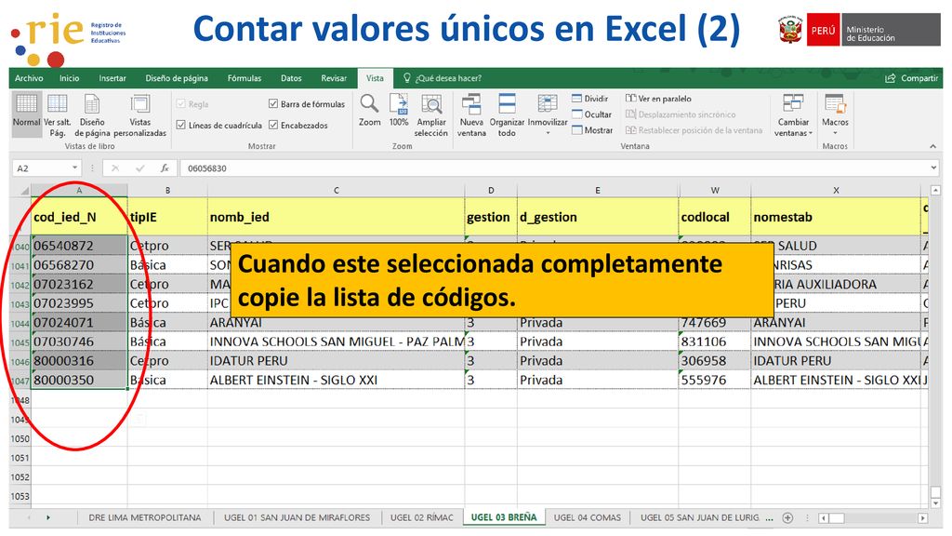952x536 pixels.
Task: Switch to UGEL 02 RÍMAC sheet
Action: coord(422,517)
